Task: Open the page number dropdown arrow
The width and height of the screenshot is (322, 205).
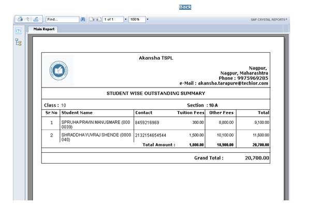Action: [x=126, y=19]
